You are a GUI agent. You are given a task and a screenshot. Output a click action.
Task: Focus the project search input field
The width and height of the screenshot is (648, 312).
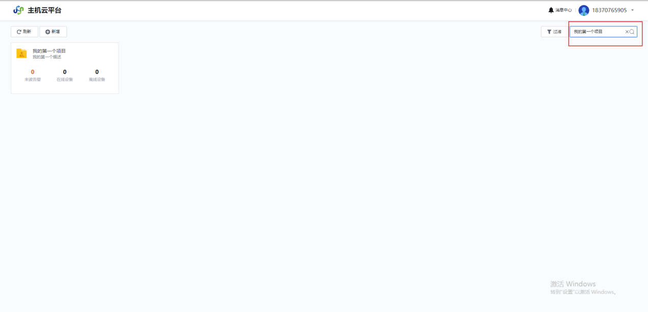coord(596,32)
